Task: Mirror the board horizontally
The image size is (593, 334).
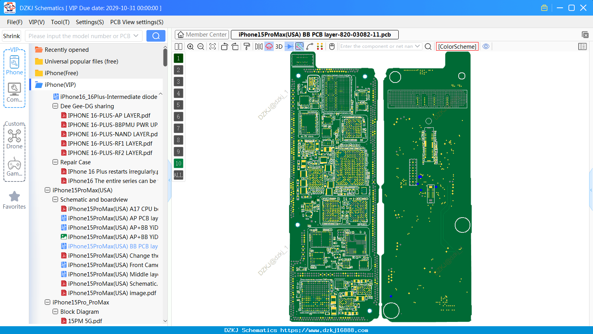Action: coord(259,46)
